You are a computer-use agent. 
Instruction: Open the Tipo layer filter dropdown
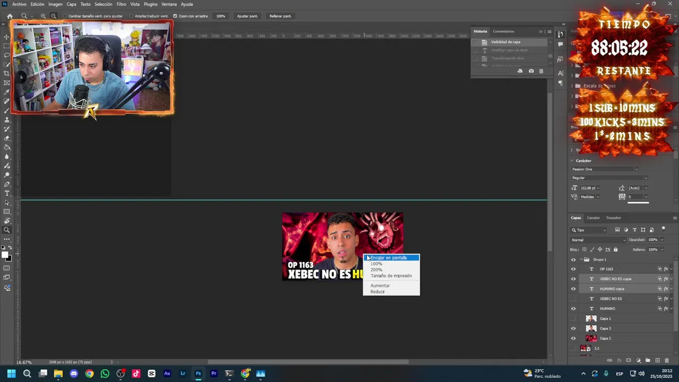[x=589, y=230]
